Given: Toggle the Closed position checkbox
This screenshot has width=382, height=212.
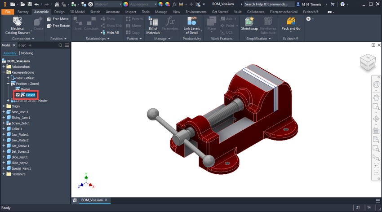Looking at the screenshot, I should tap(18, 95).
